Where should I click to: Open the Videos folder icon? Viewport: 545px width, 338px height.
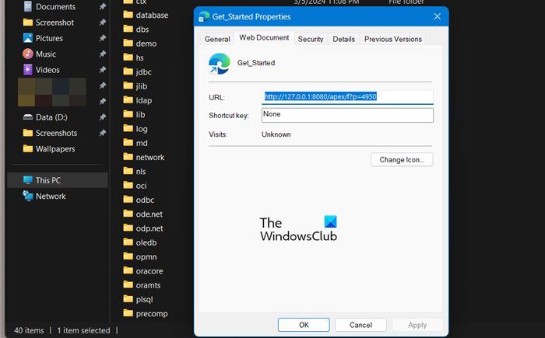(29, 70)
